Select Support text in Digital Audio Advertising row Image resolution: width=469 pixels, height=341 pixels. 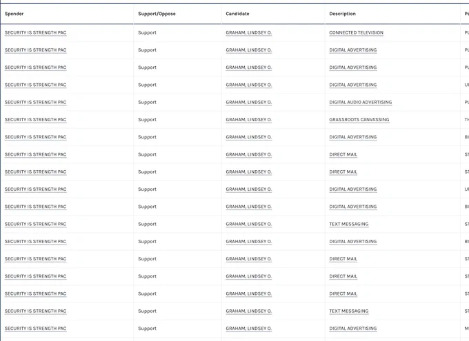point(147,102)
